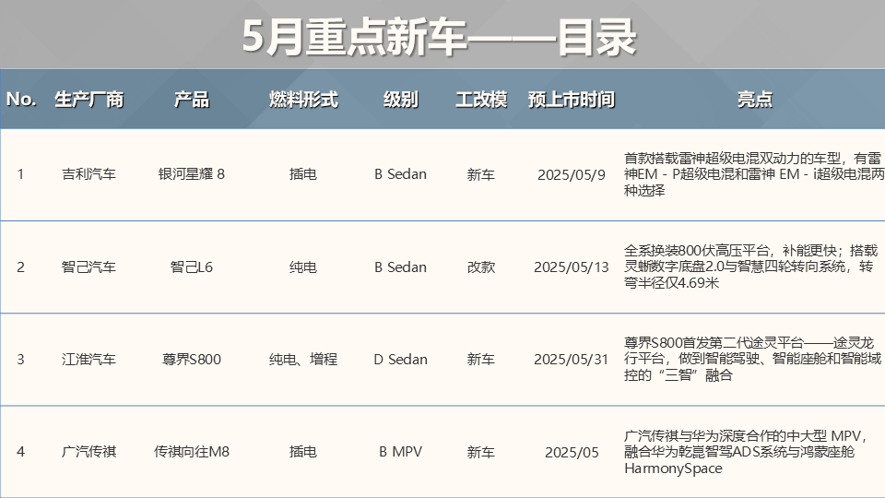Click the '纯电' cell in 智己汽车 row

[x=303, y=267]
